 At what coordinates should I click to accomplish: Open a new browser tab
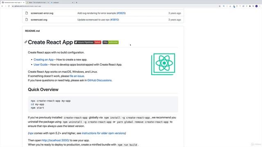pos(77,2)
